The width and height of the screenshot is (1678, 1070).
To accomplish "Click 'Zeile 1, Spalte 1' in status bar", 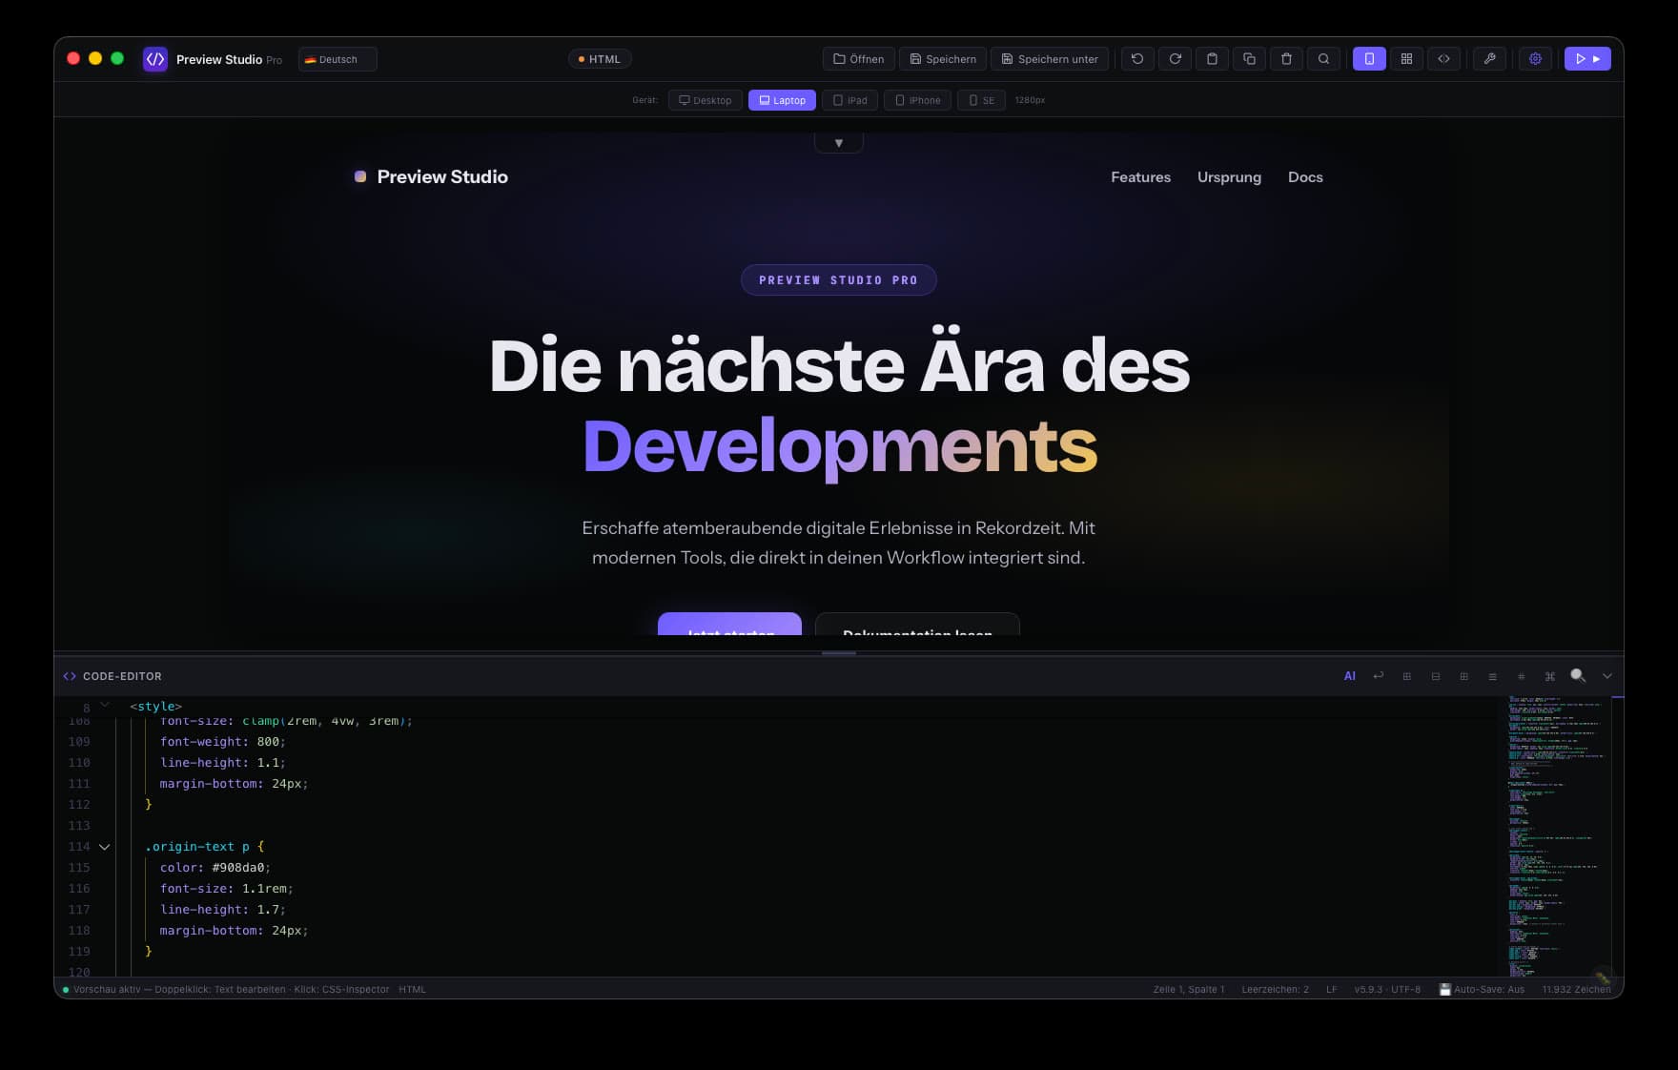I will point(1189,990).
